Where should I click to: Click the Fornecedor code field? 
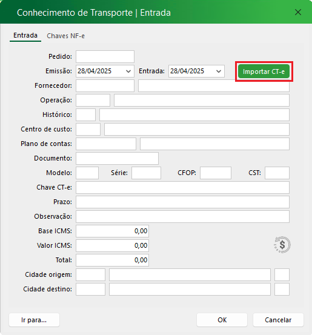click(x=105, y=85)
